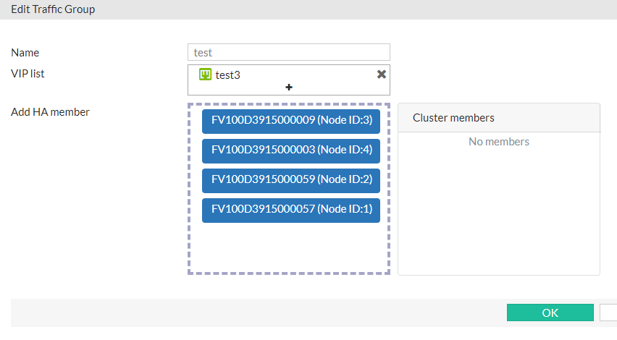Image resolution: width=617 pixels, height=340 pixels.
Task: Select HA member FV100D3915000059 (Node ID:2)
Action: click(x=291, y=179)
